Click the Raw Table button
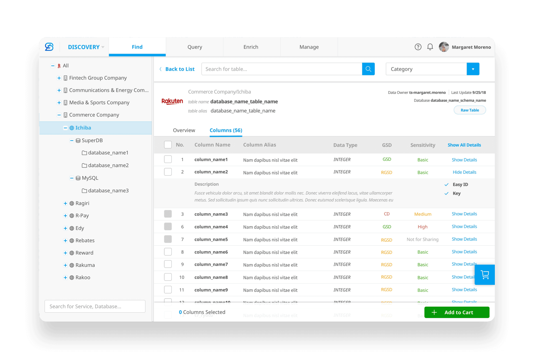534x359 pixels. 470,110
